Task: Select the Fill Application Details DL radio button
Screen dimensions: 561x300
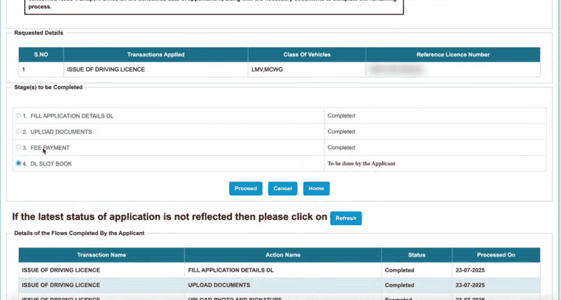Action: (x=18, y=116)
